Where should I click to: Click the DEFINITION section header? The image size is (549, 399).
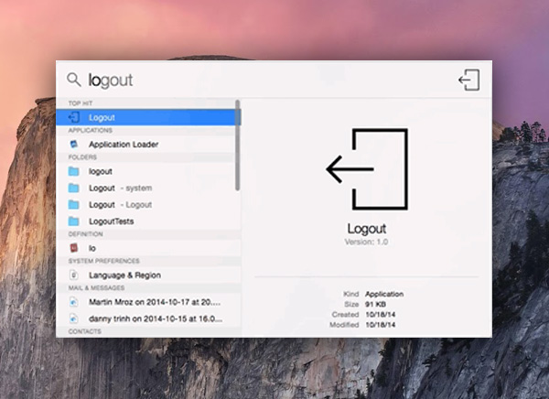click(85, 234)
